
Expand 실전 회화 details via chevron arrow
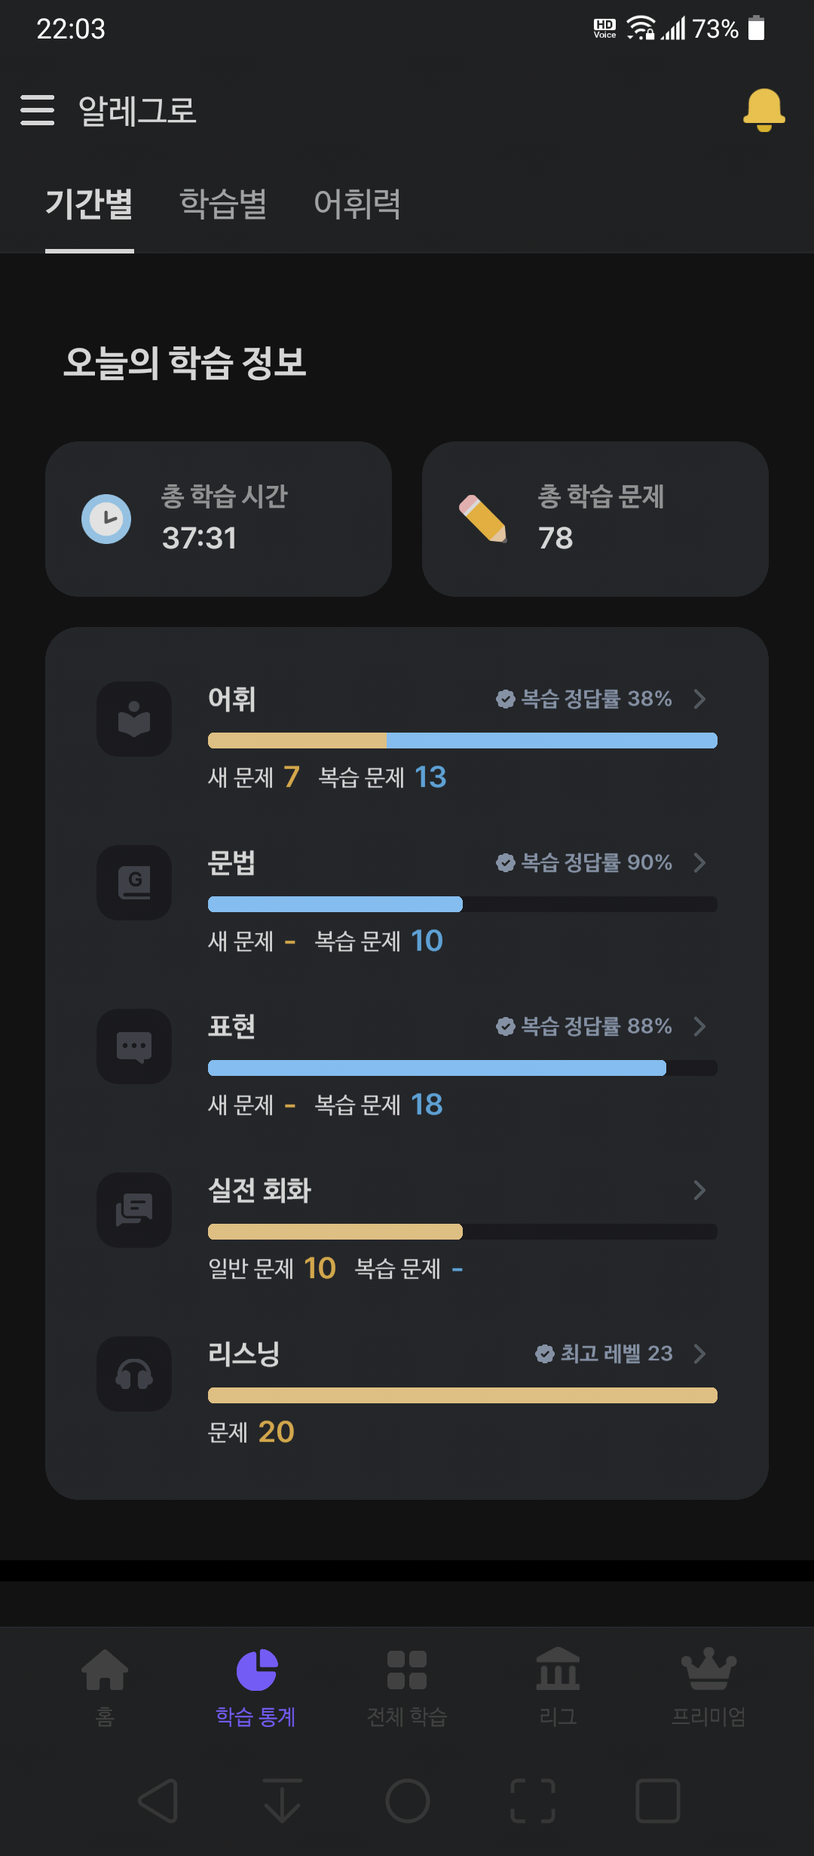[699, 1190]
